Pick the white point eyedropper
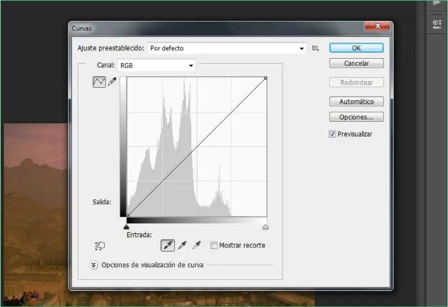 197,245
